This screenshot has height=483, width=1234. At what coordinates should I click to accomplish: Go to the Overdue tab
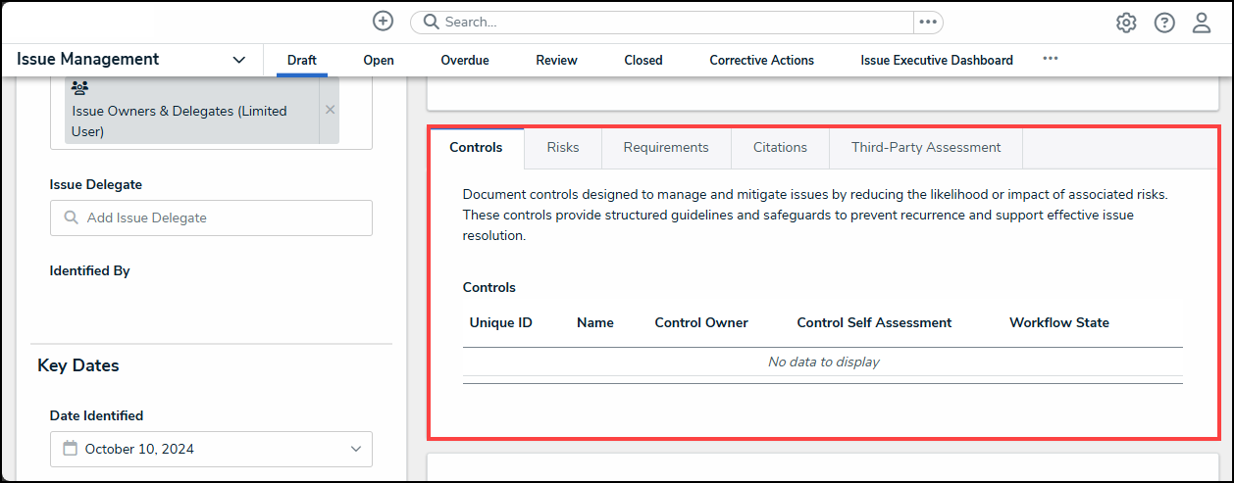(465, 60)
